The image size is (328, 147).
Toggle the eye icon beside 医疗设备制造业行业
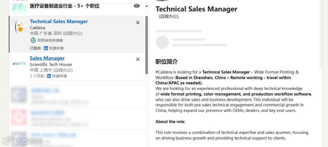tap(137, 6)
